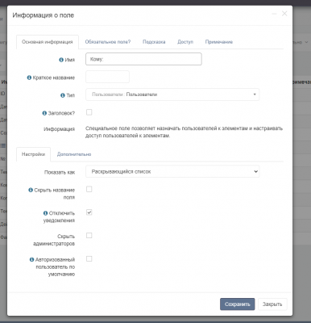Open the Обязательное поле? tab

(108, 42)
